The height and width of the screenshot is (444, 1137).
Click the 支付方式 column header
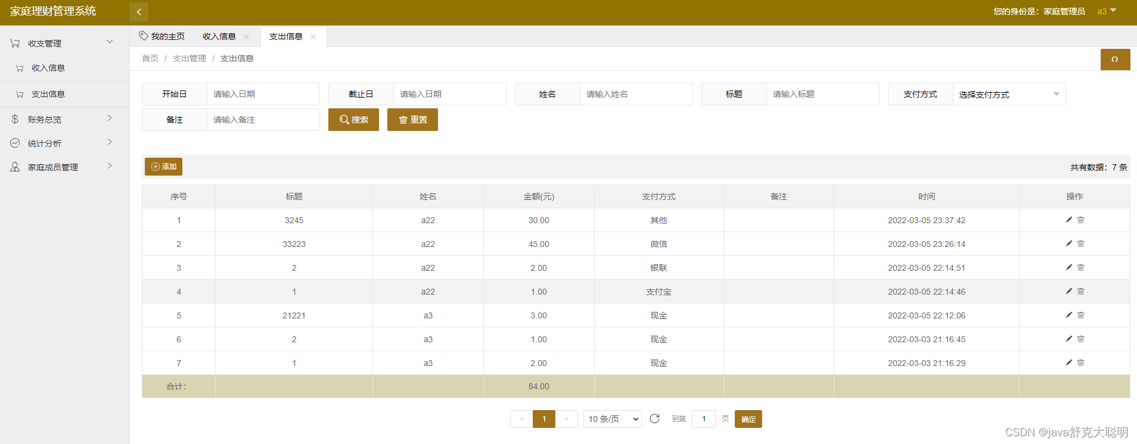click(658, 196)
